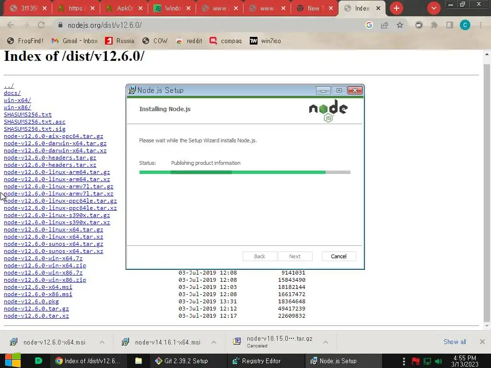This screenshot has height=368, width=491.
Task: Download node-v12.6.0.pkg
Action: 31,302
